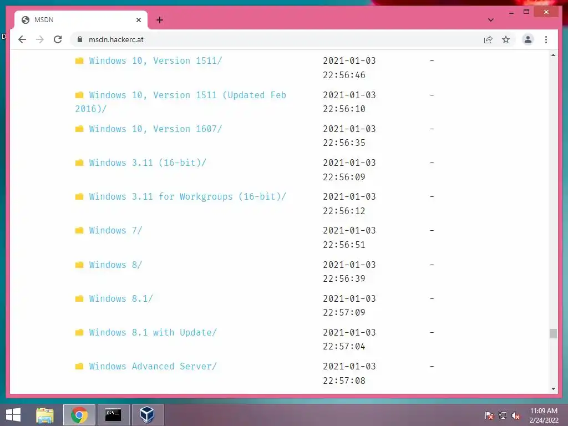The image size is (568, 426).
Task: Open the Windows Start menu
Action: [13, 415]
